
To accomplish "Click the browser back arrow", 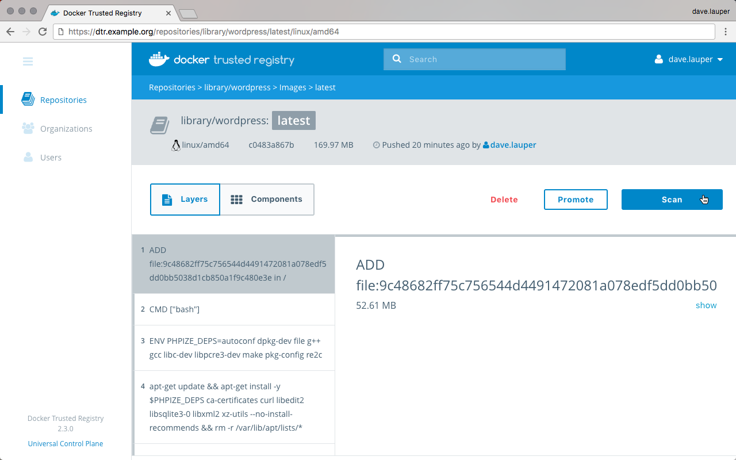I will (x=10, y=32).
